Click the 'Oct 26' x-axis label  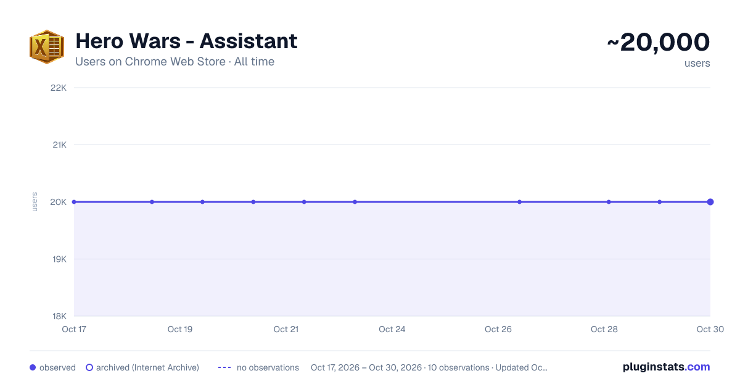[x=498, y=329]
